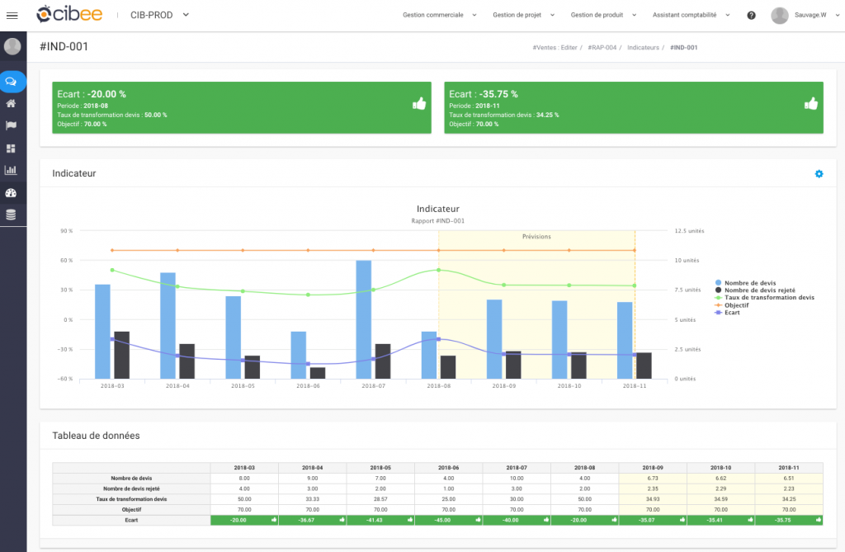Click the Prévisions label in the chart

[536, 237]
